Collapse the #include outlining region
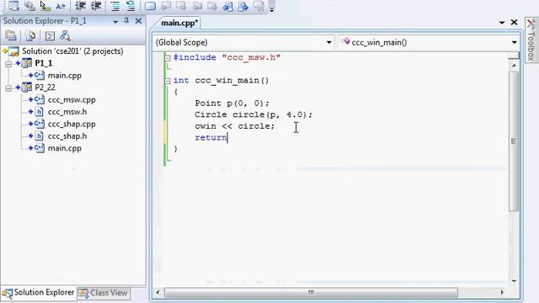Screen dimensions: 539x303 (168, 58)
